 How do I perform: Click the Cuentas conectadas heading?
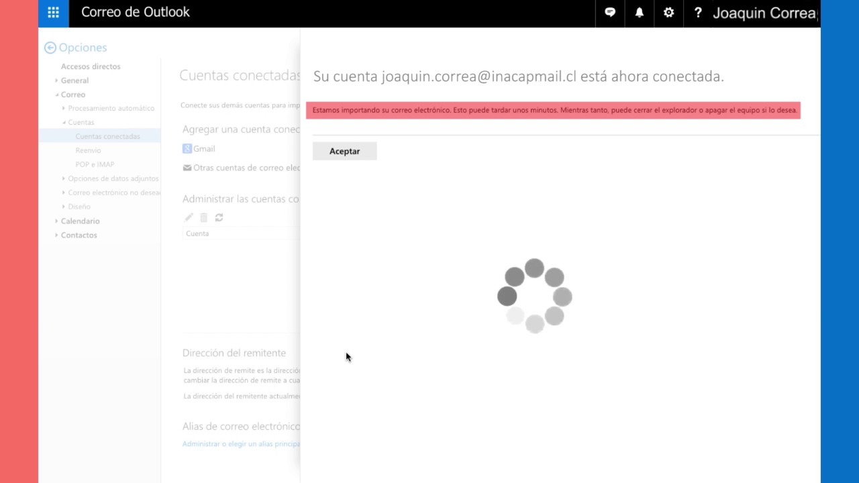tap(240, 75)
